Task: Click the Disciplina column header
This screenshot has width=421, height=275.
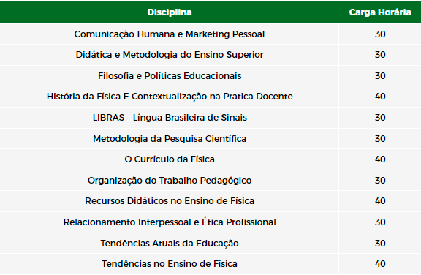Action: pos(170,12)
